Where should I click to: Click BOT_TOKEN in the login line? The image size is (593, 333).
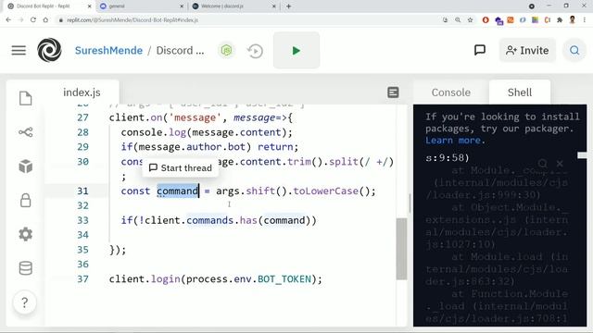(x=284, y=279)
